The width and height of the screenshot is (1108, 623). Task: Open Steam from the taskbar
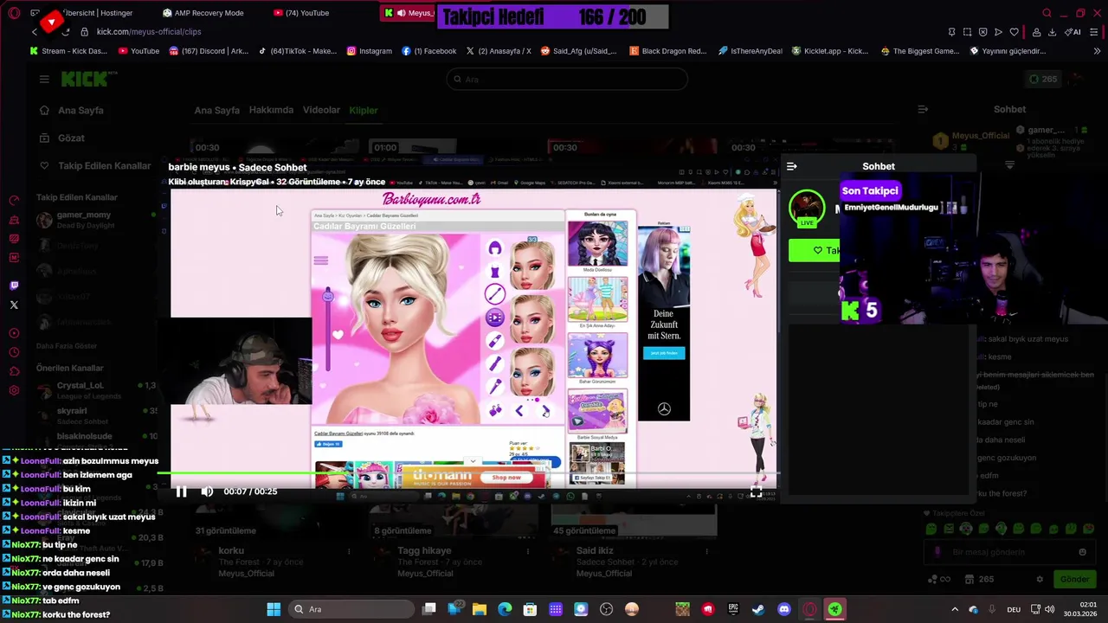tap(758, 609)
